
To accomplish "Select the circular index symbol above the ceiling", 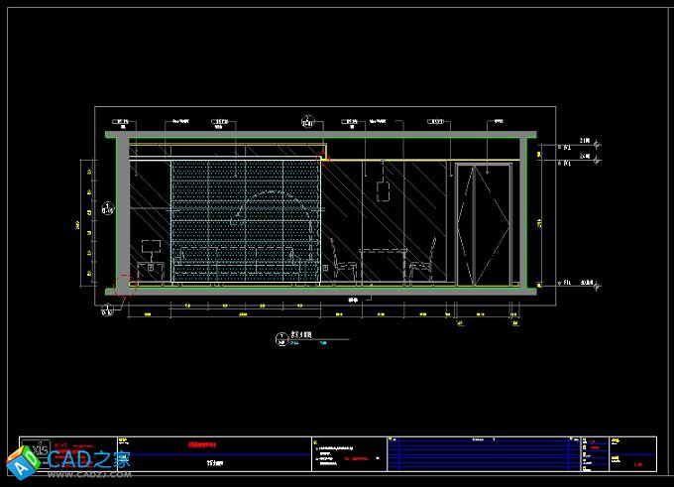I will [308, 124].
